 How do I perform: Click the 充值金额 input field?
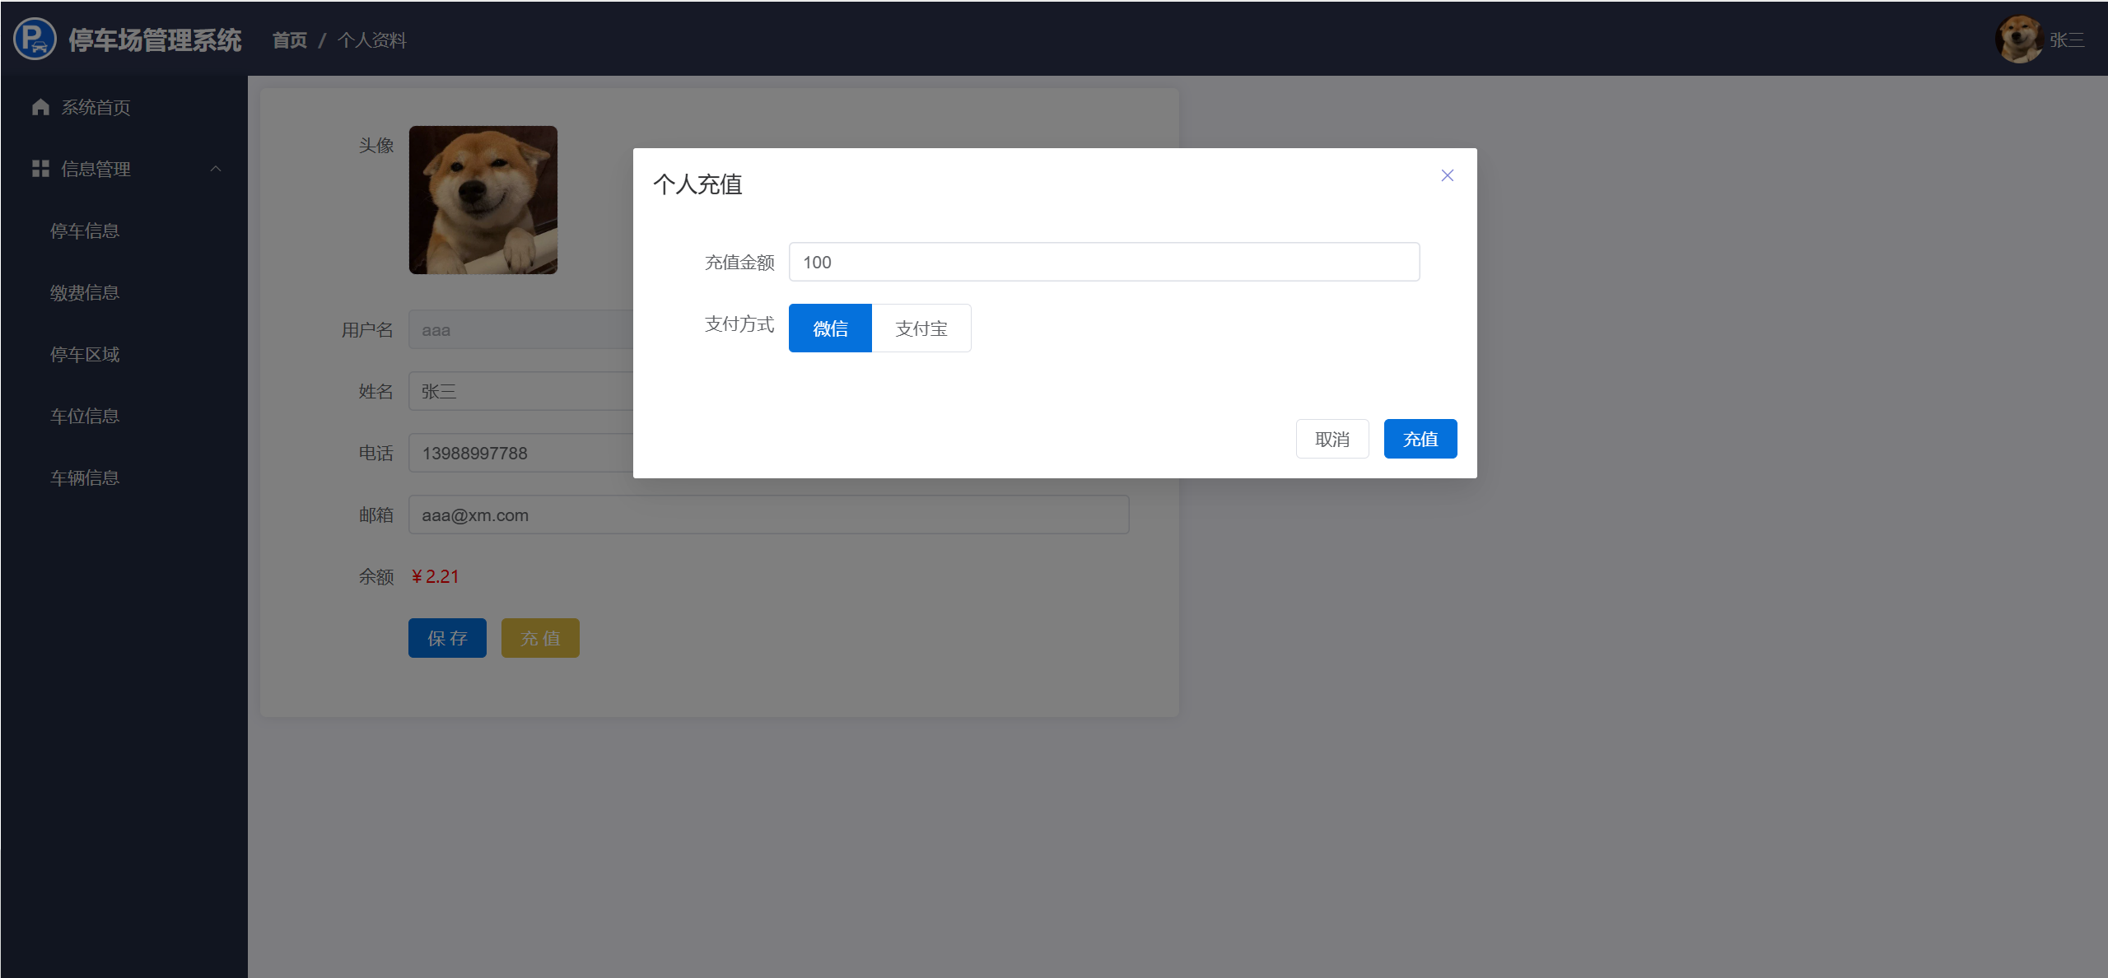pos(1103,262)
